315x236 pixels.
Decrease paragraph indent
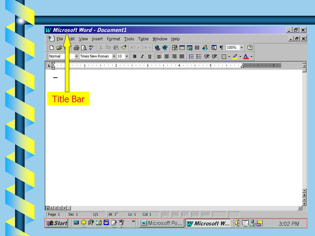coord(206,57)
